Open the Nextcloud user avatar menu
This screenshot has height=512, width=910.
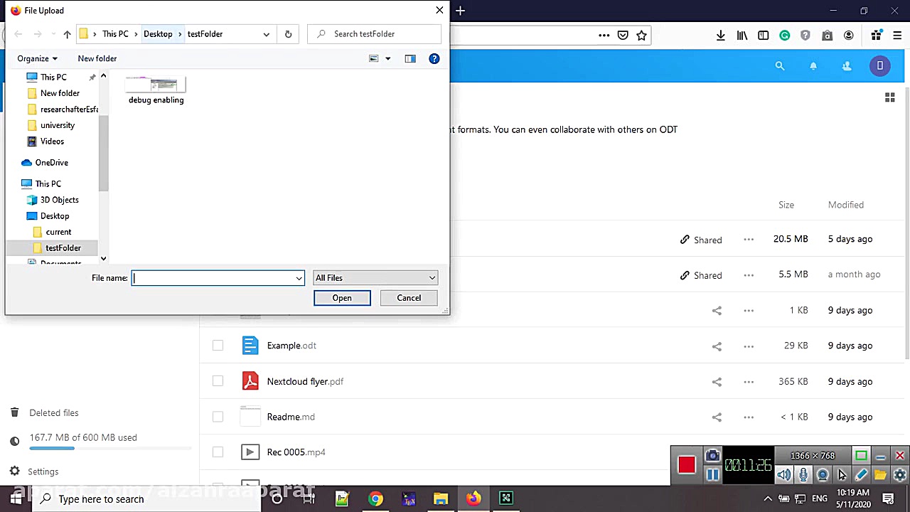(x=880, y=66)
